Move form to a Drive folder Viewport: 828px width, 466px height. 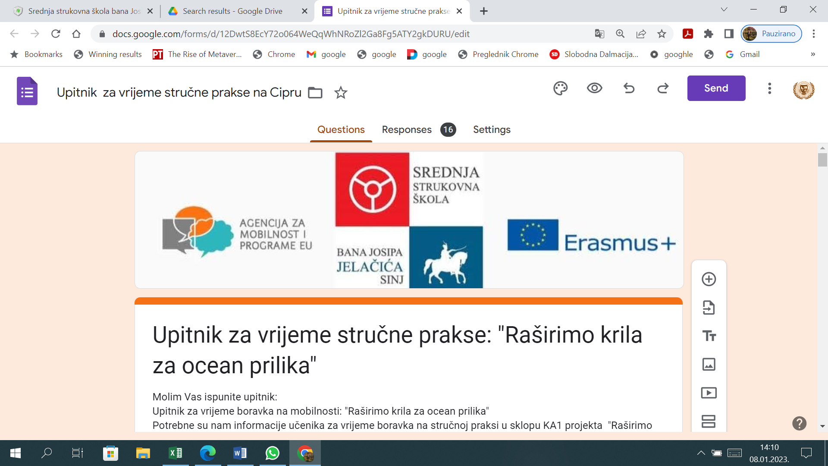(x=315, y=92)
